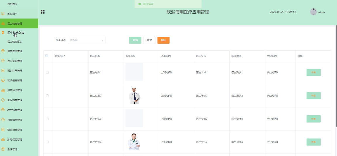The width and height of the screenshot is (337, 156).
Task: Select 医生信息列表 submenu item
Action: pos(19,33)
